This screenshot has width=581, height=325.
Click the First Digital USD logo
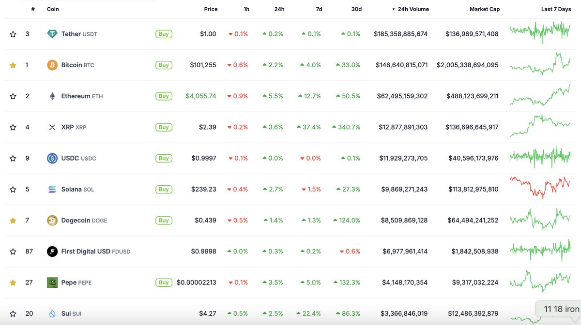click(52, 251)
